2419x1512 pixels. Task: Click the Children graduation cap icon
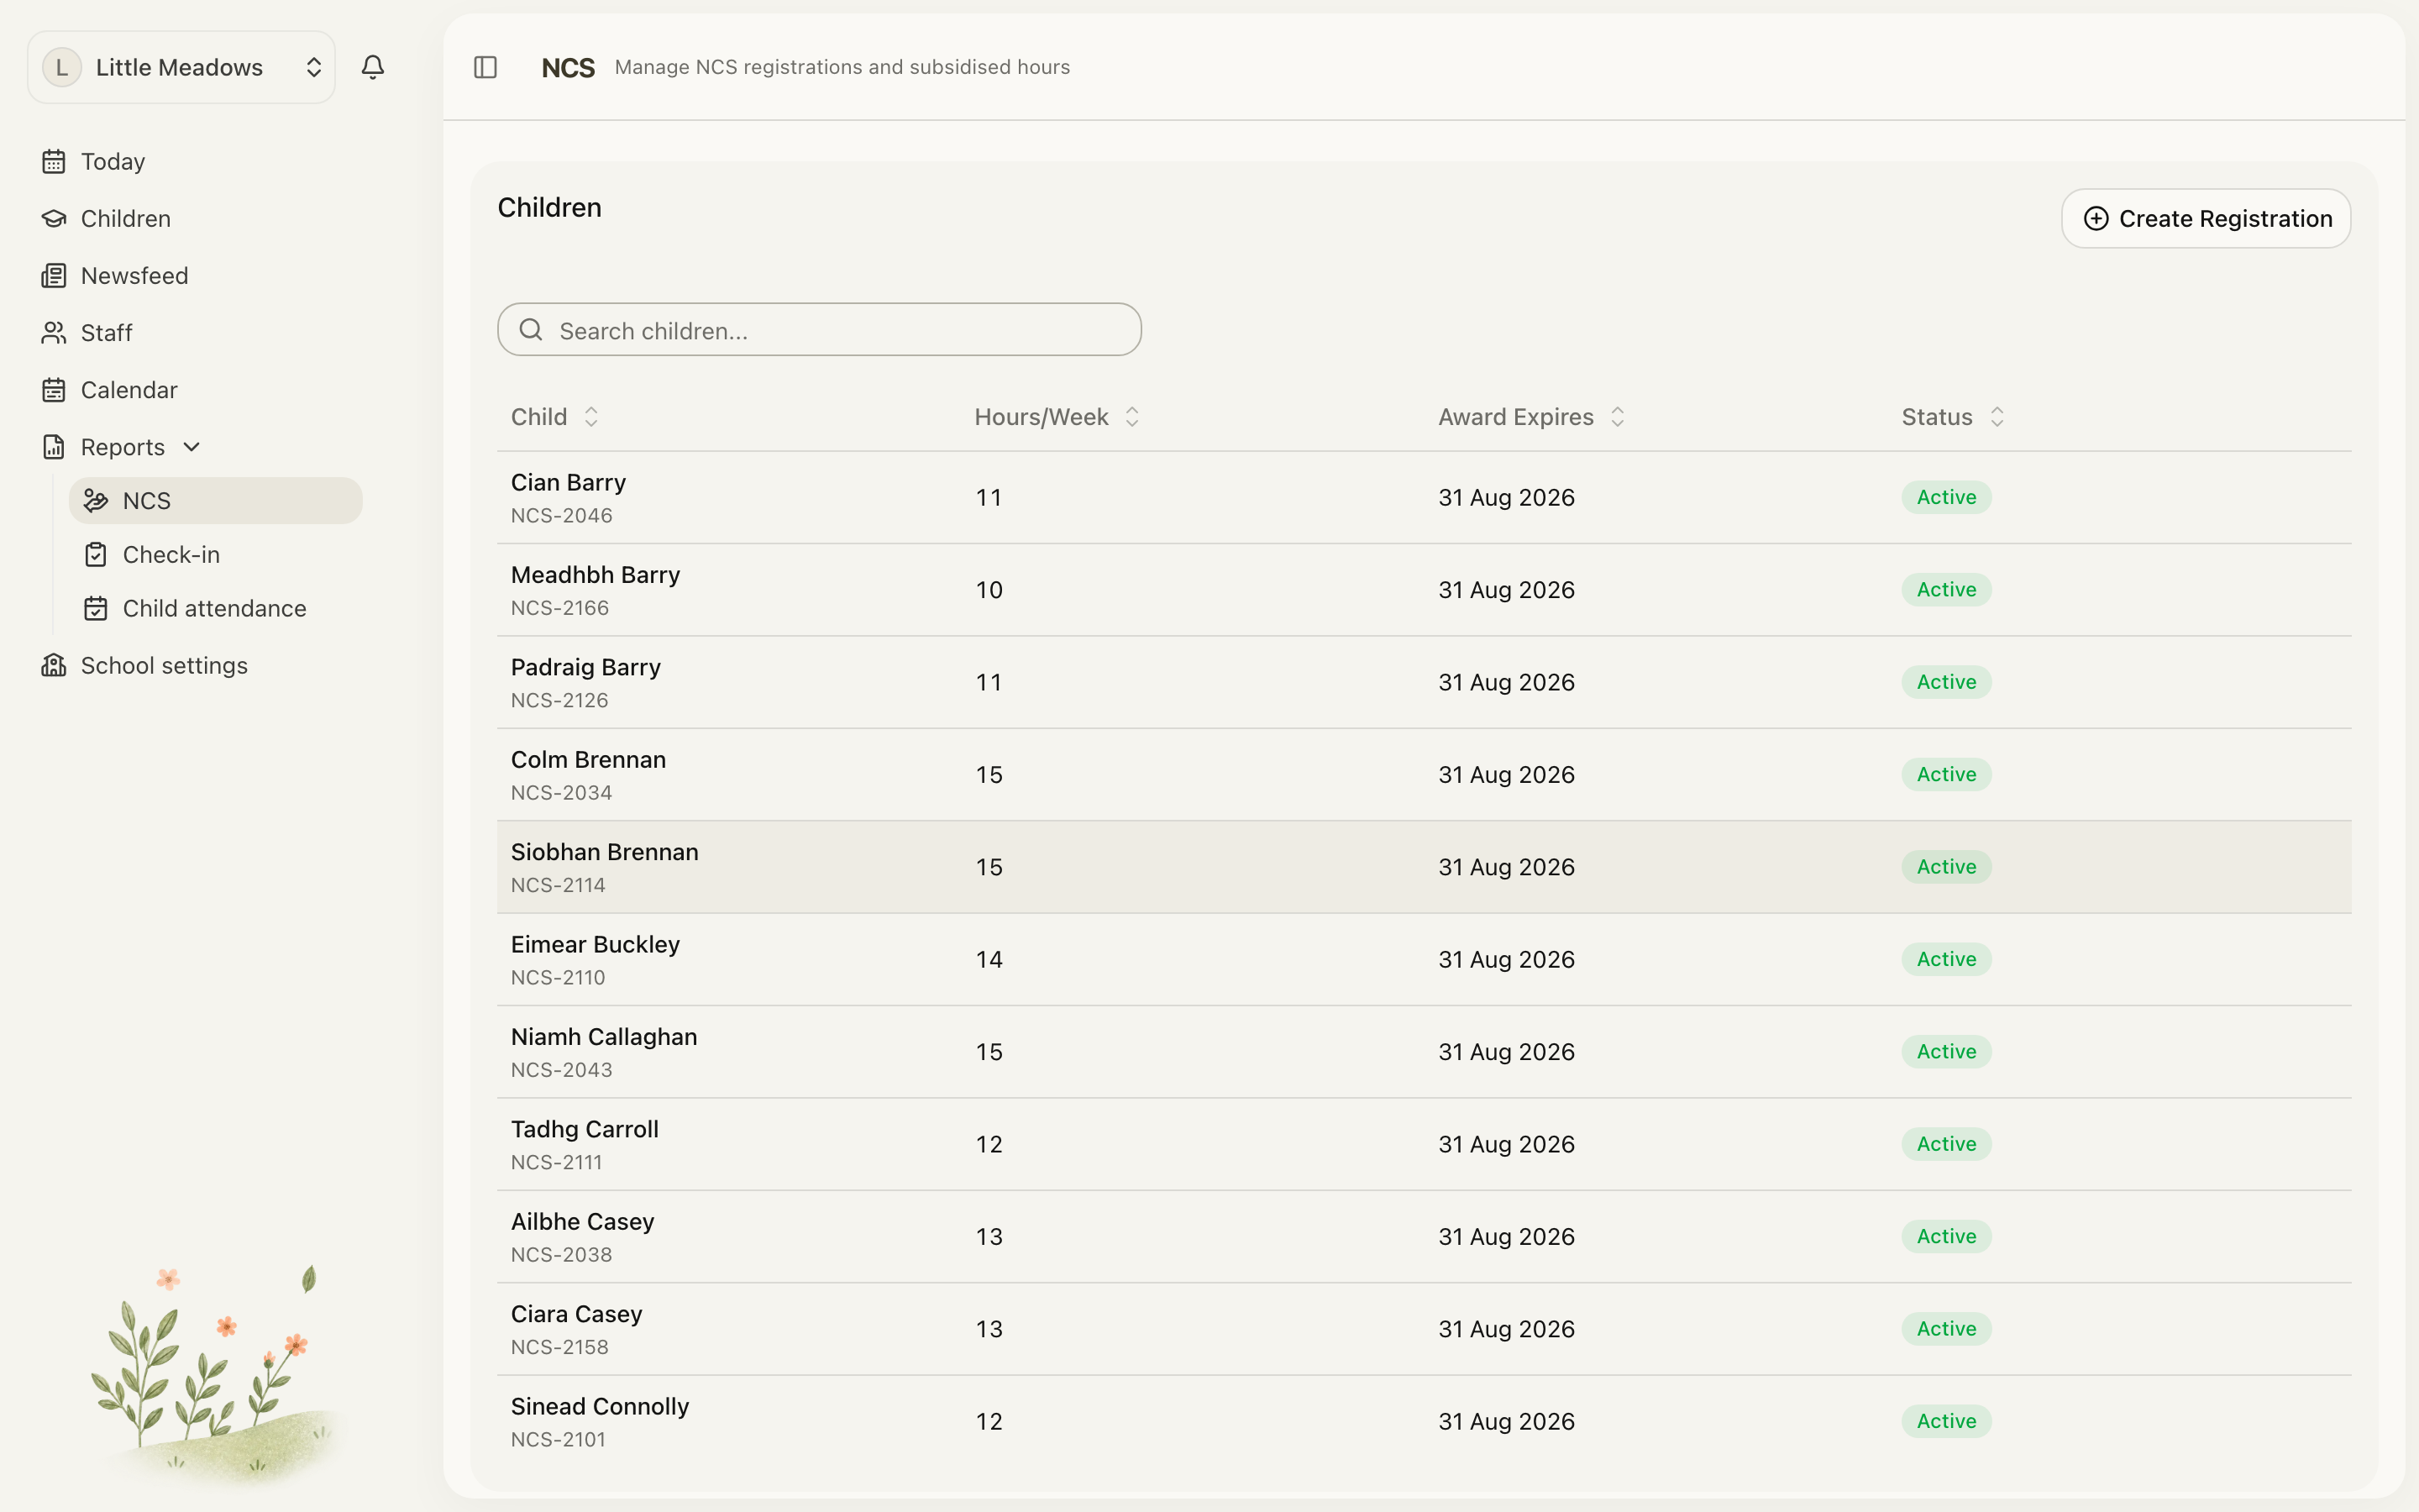[x=54, y=218]
